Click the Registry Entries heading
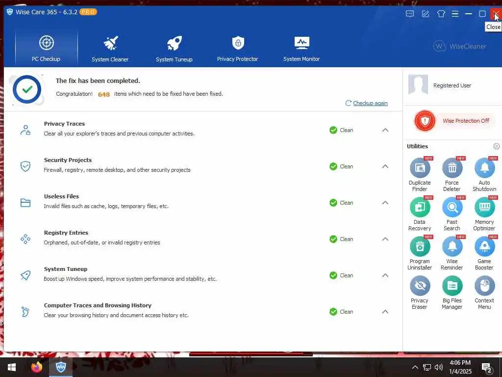 [x=66, y=233]
